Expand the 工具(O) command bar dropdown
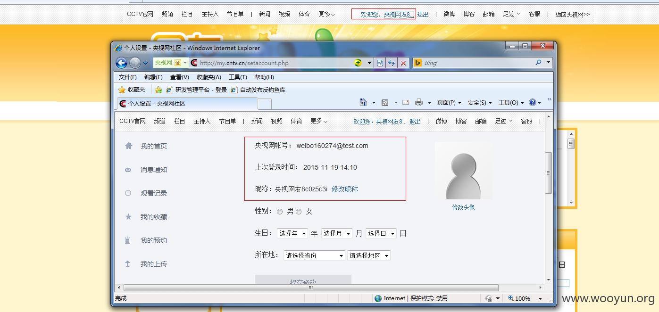The image size is (659, 312). [511, 102]
